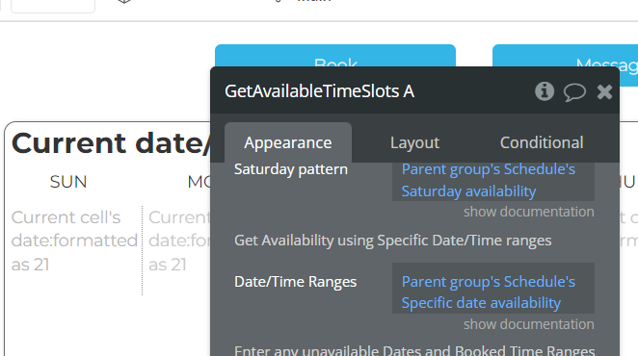Select the Message button on canvas
This screenshot has height=356, width=638.
[x=565, y=65]
